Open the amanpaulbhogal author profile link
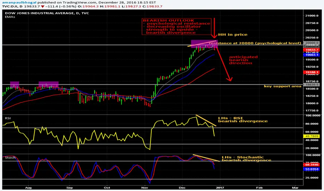324x191 pixels. 19,3
